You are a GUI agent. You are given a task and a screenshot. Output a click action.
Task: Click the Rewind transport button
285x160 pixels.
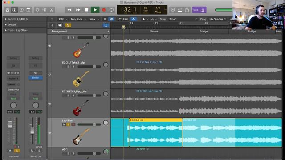point(69,10)
